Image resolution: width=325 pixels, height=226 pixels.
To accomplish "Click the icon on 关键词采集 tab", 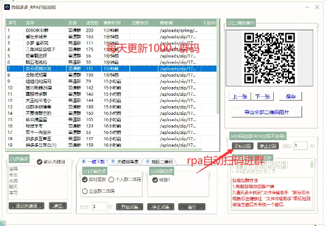I will click(x=113, y=161).
